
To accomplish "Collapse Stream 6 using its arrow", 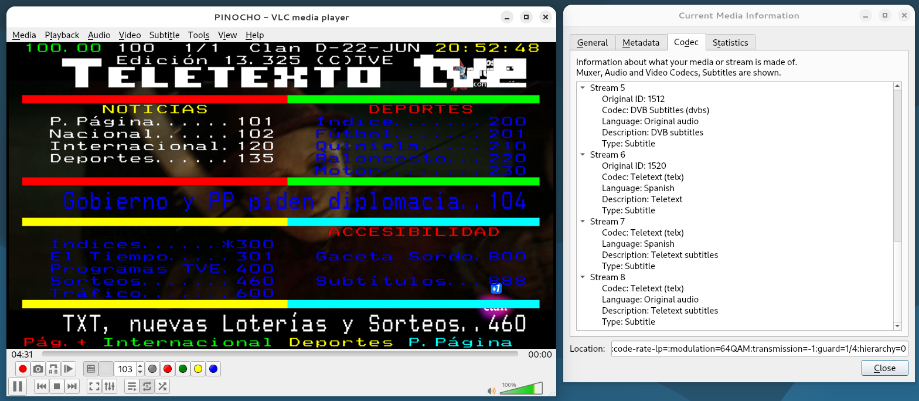I will click(x=583, y=155).
